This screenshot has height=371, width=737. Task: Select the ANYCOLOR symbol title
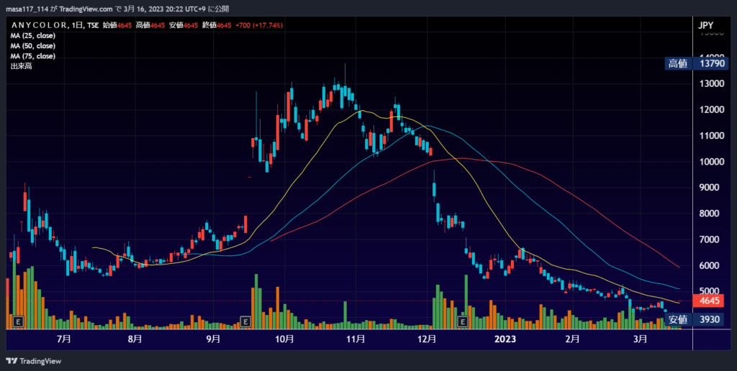pos(38,25)
